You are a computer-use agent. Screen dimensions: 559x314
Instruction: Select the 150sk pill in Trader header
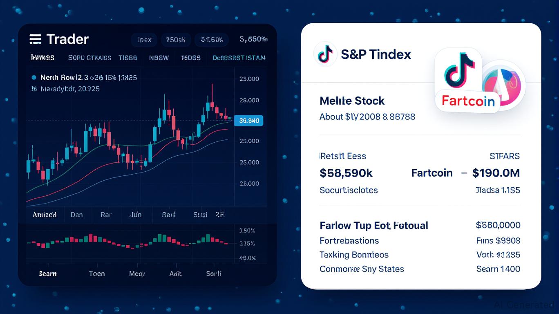click(175, 40)
